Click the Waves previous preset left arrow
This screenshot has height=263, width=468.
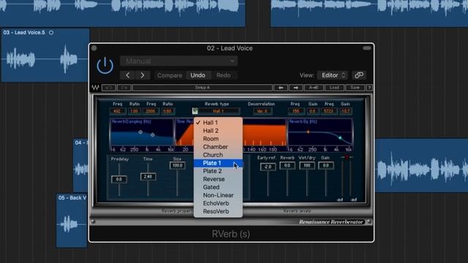pos(281,88)
